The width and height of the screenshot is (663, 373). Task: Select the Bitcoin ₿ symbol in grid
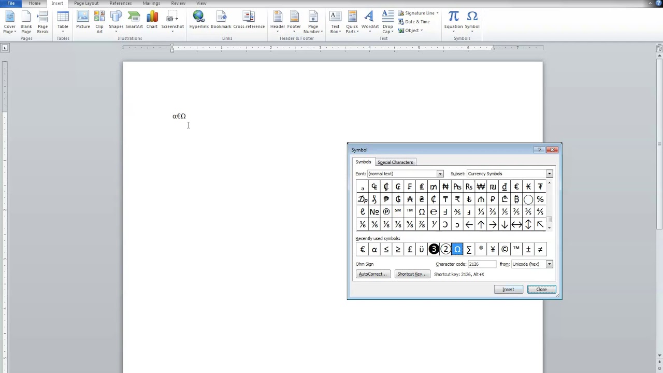coord(516,199)
